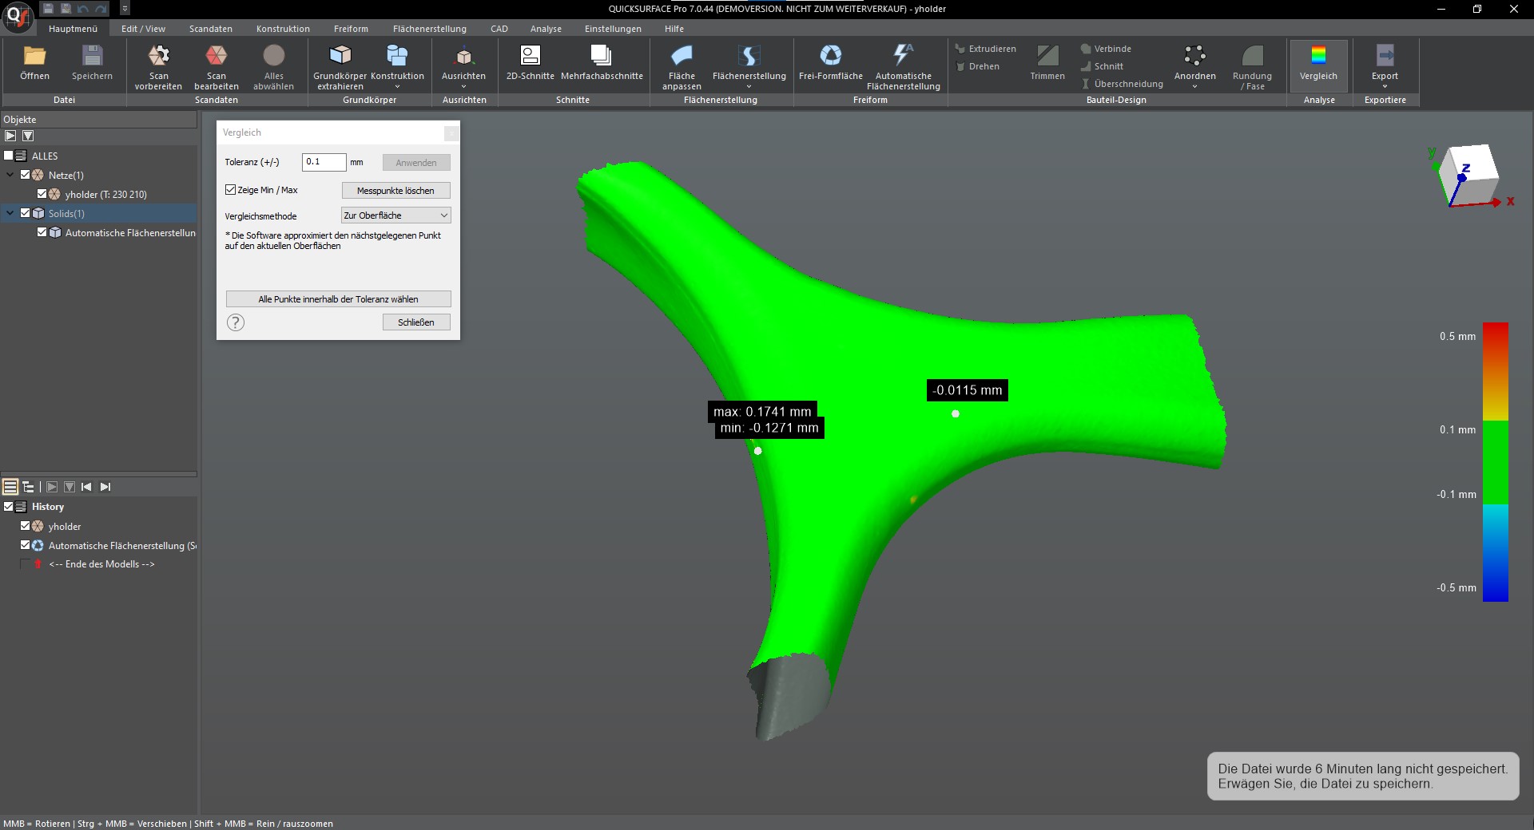Select the Fläche anpassen tool
Viewport: 1534px width, 830px height.
pyautogui.click(x=682, y=56)
